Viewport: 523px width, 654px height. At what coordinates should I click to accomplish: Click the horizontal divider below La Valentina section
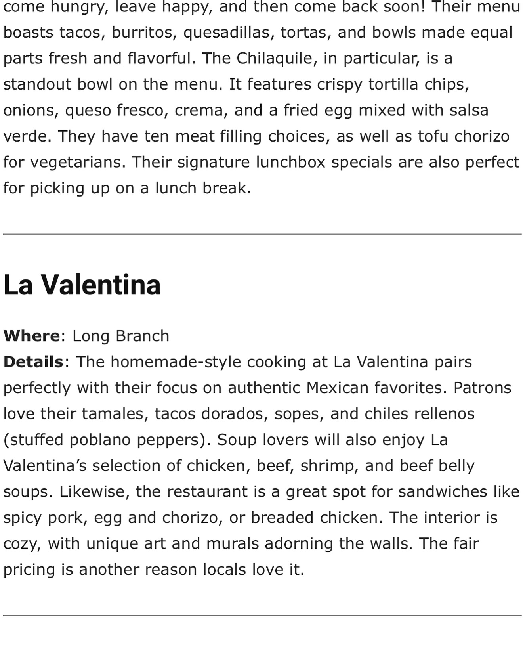click(x=262, y=616)
